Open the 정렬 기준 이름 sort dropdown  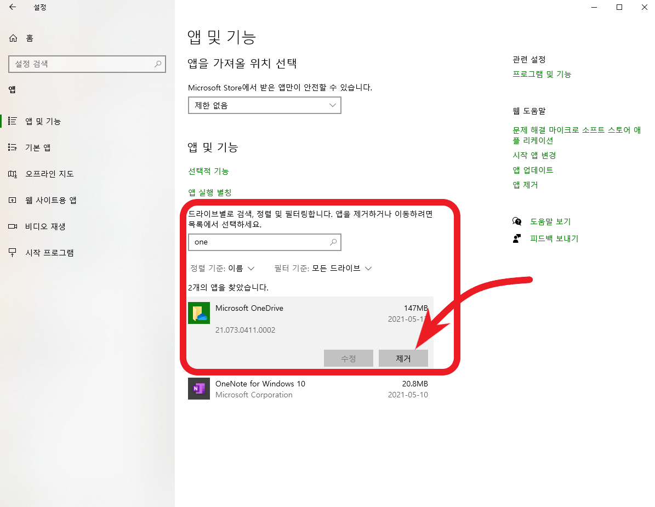[222, 268]
